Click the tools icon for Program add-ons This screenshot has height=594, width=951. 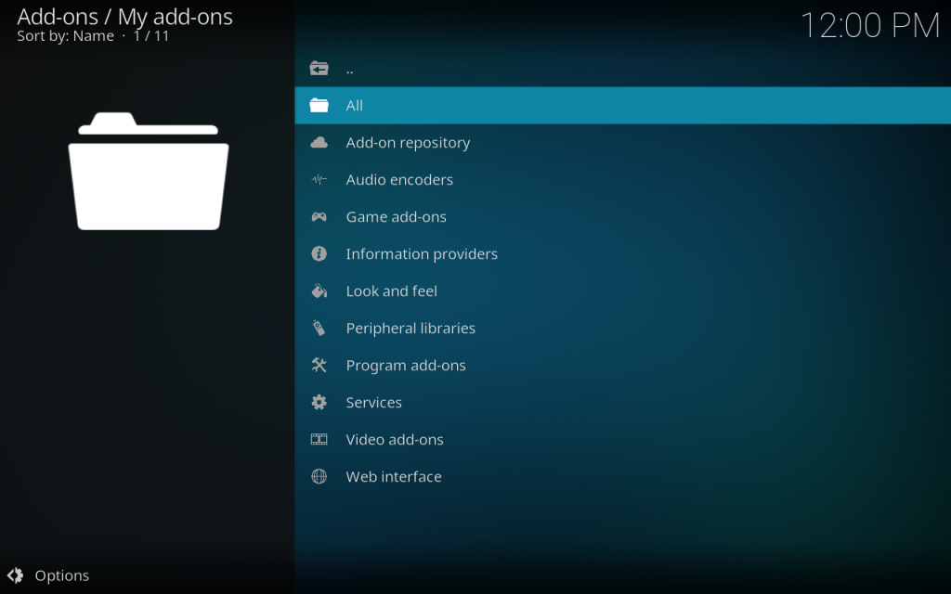coord(319,366)
